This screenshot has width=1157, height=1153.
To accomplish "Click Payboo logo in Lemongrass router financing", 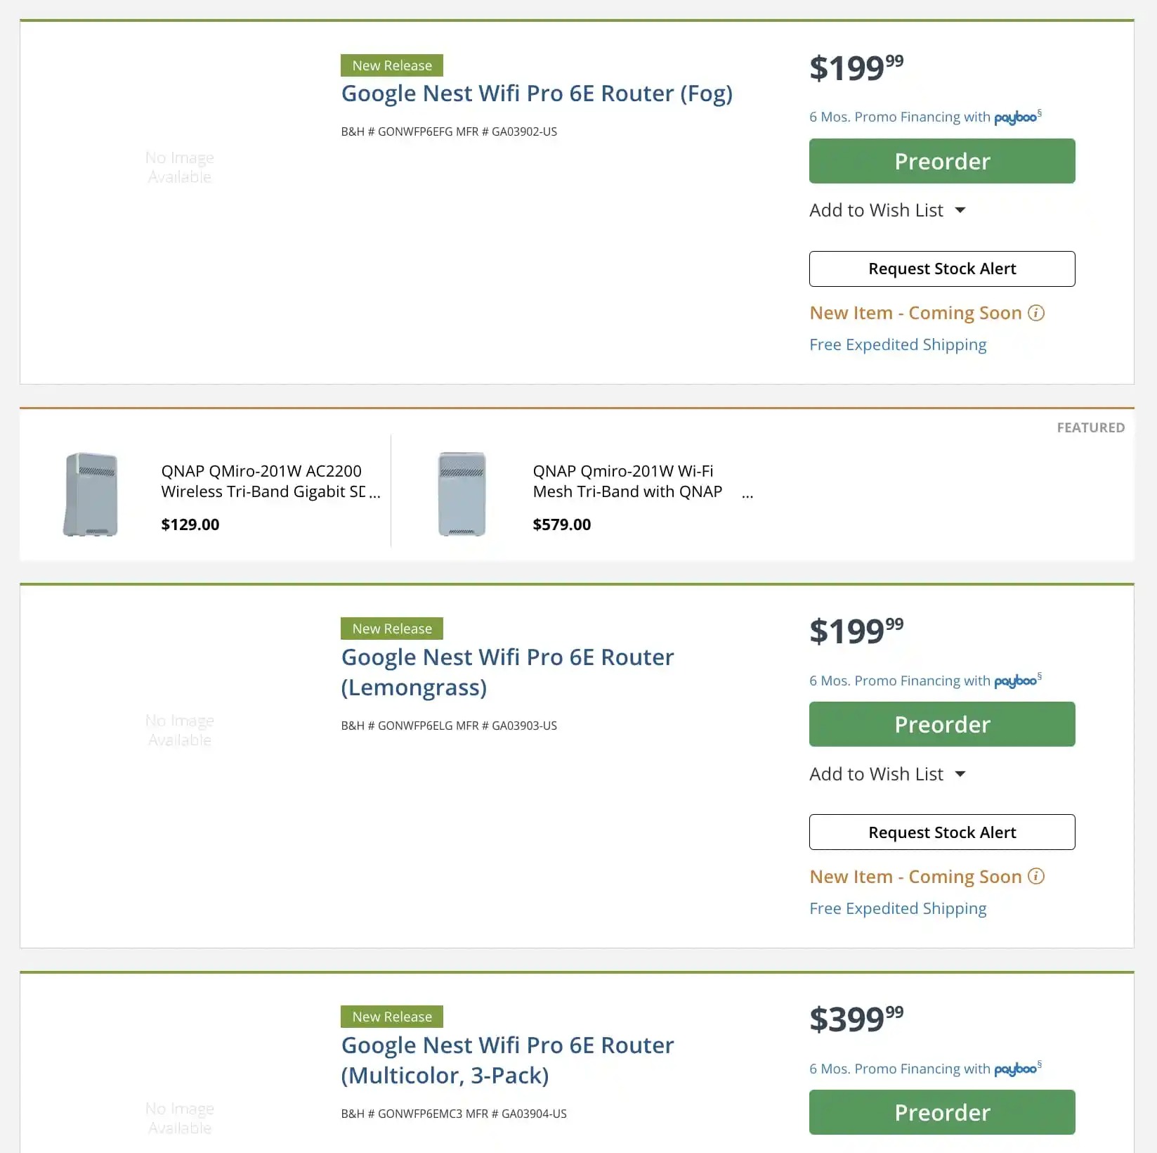I will (x=1015, y=681).
